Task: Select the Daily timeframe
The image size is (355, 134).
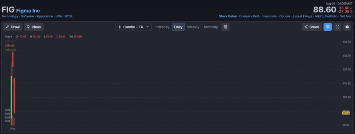Action: [x=178, y=27]
